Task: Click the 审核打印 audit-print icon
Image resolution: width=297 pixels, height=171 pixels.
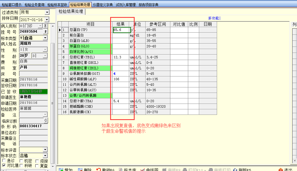Action: [x=211, y=170]
